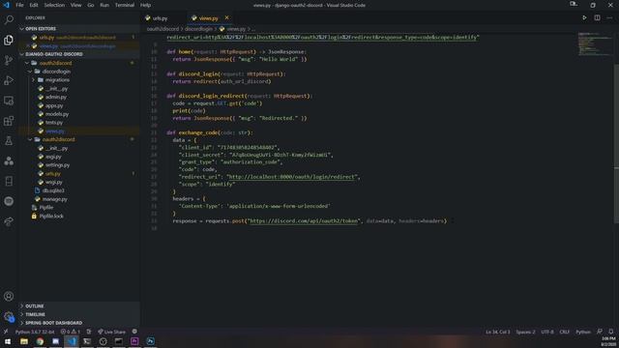Screen dimensions: 619x348
Task: Click the remote window indicator in status bar
Action: (x=6, y=332)
